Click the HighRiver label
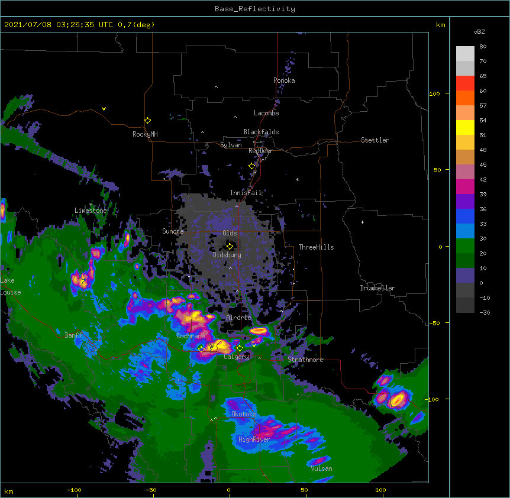The width and height of the screenshot is (510, 498). (x=254, y=439)
